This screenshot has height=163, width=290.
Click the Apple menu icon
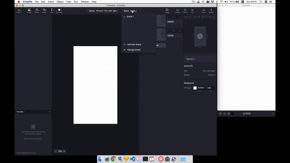19,2
